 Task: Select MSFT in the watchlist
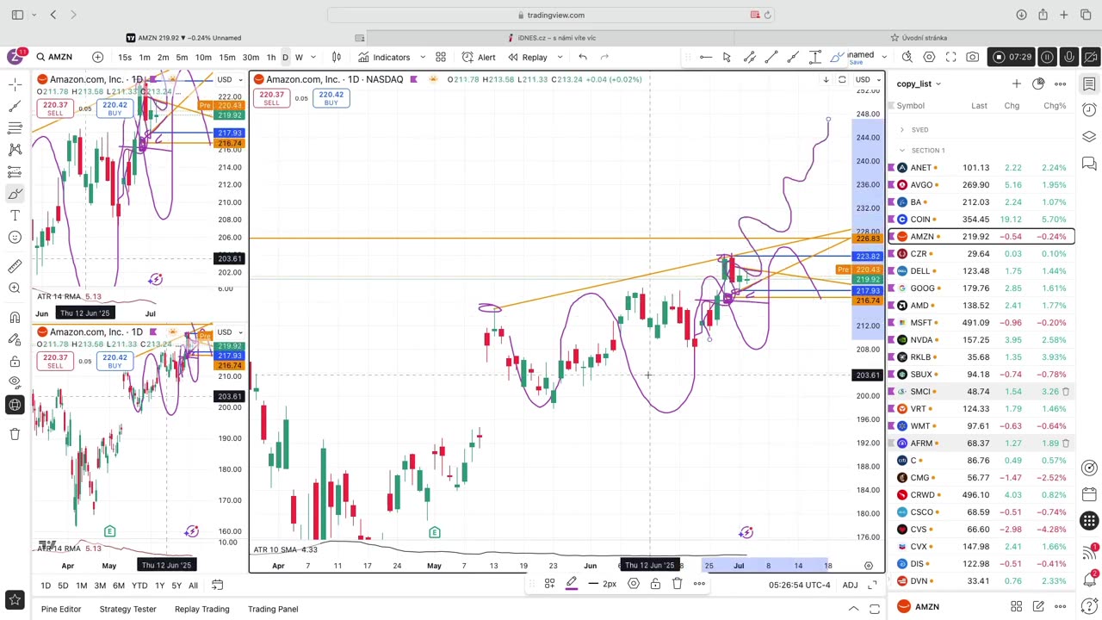click(x=981, y=323)
